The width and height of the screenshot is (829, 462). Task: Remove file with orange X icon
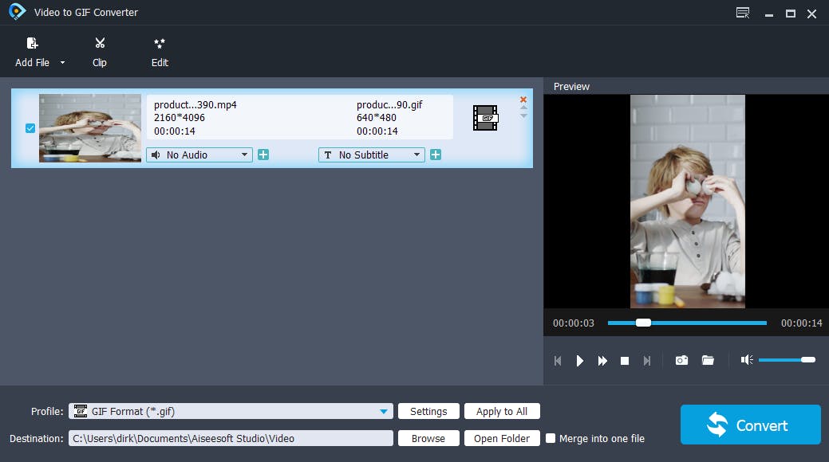pyautogui.click(x=523, y=100)
